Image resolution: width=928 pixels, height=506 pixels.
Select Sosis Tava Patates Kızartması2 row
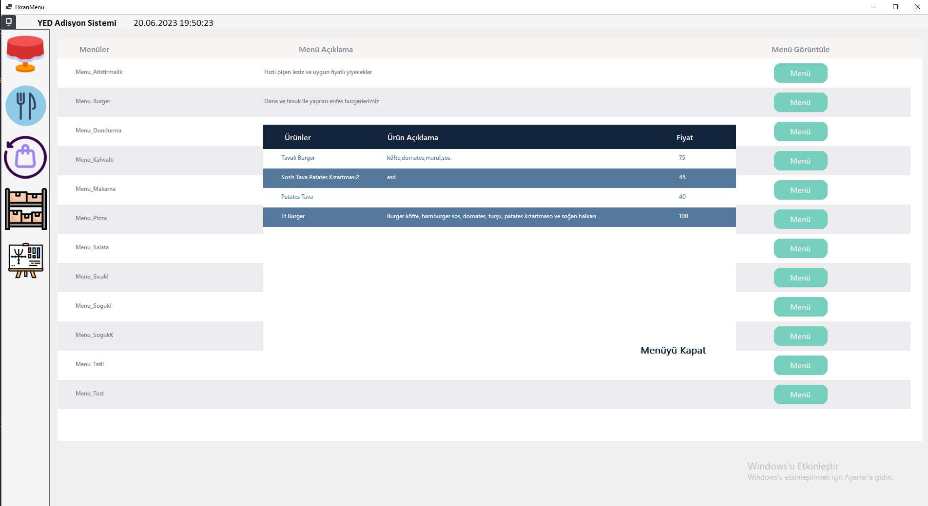(320, 177)
